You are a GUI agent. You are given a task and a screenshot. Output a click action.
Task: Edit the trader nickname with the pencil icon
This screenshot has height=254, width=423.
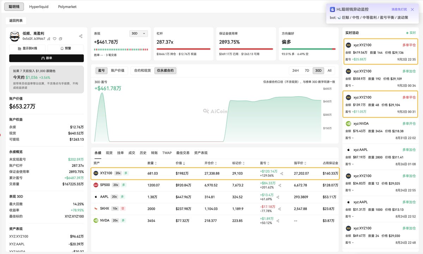(x=49, y=39)
